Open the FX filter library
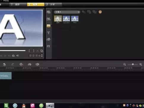Viewport: 144px width, 108px height. tap(48, 46)
